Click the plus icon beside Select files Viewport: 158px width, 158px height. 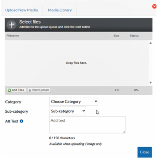pyautogui.click(x=12, y=24)
